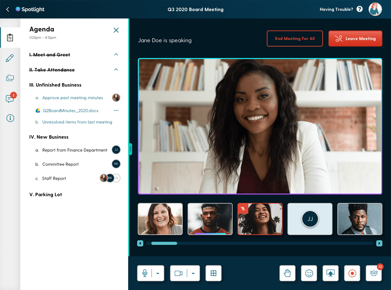Screen dimensions: 391x290
Task: Show the participants list
Action: (374, 273)
